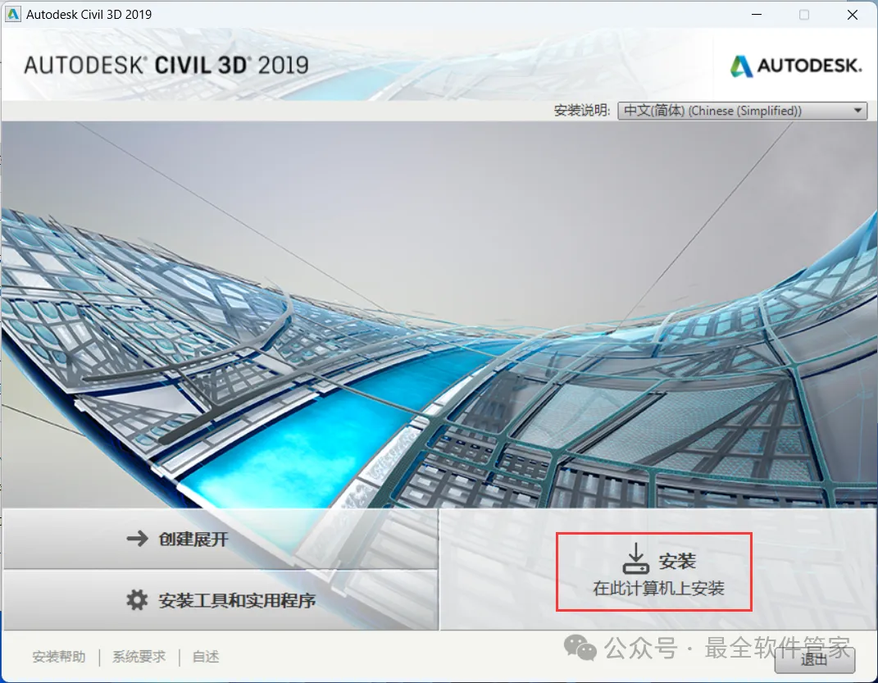The image size is (878, 683).
Task: Click the WeChat watermark icon
Action: coord(580,648)
